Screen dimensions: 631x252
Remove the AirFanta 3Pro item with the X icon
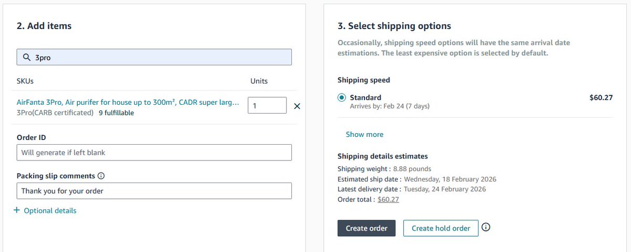[297, 106]
